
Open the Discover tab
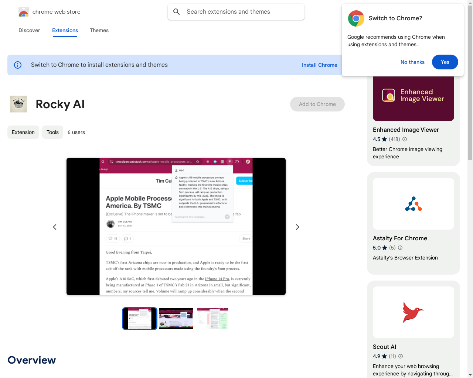[x=29, y=30]
